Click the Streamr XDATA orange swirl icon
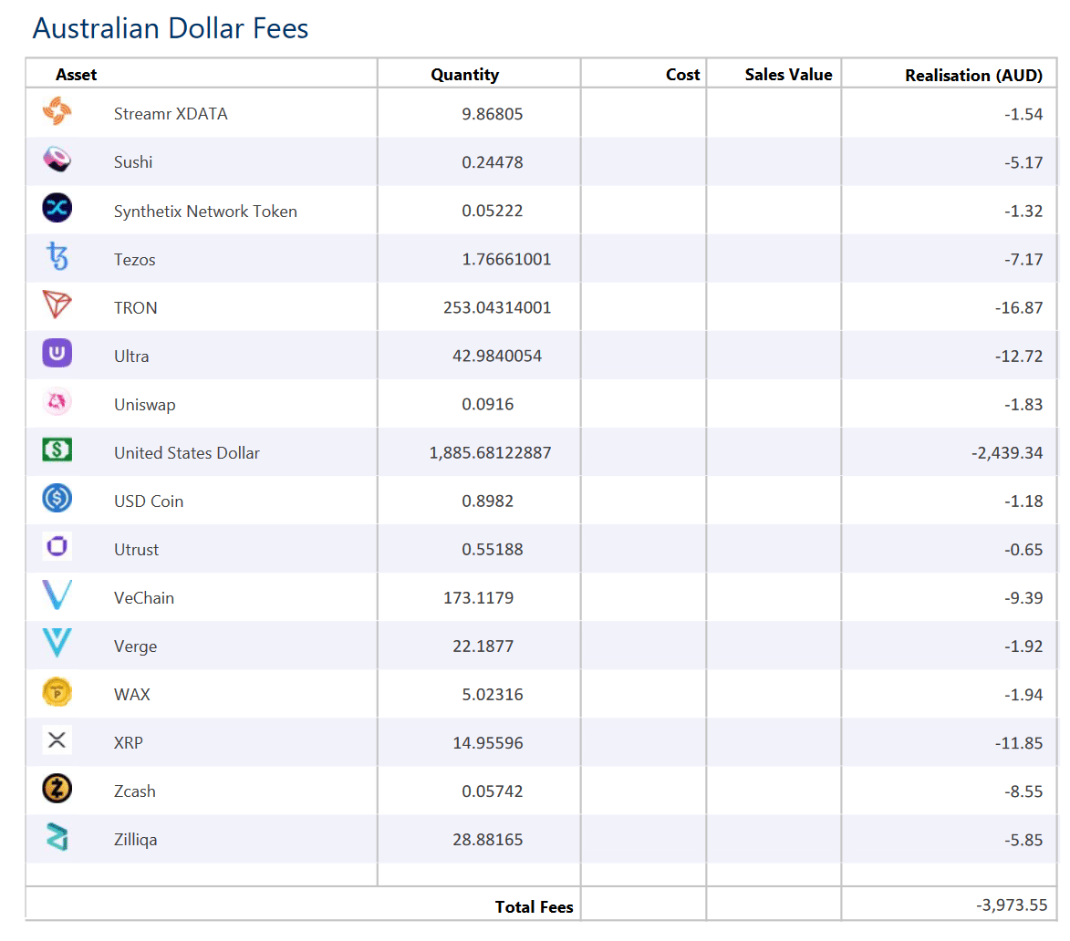The image size is (1070, 941). pyautogui.click(x=57, y=111)
